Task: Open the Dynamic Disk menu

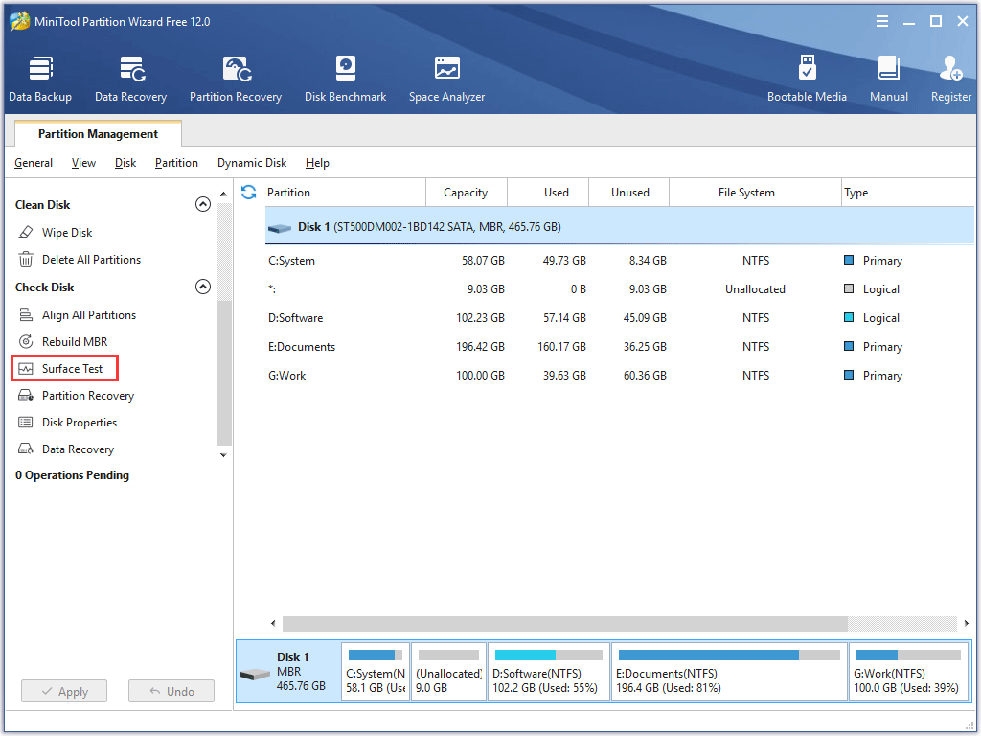Action: point(251,163)
